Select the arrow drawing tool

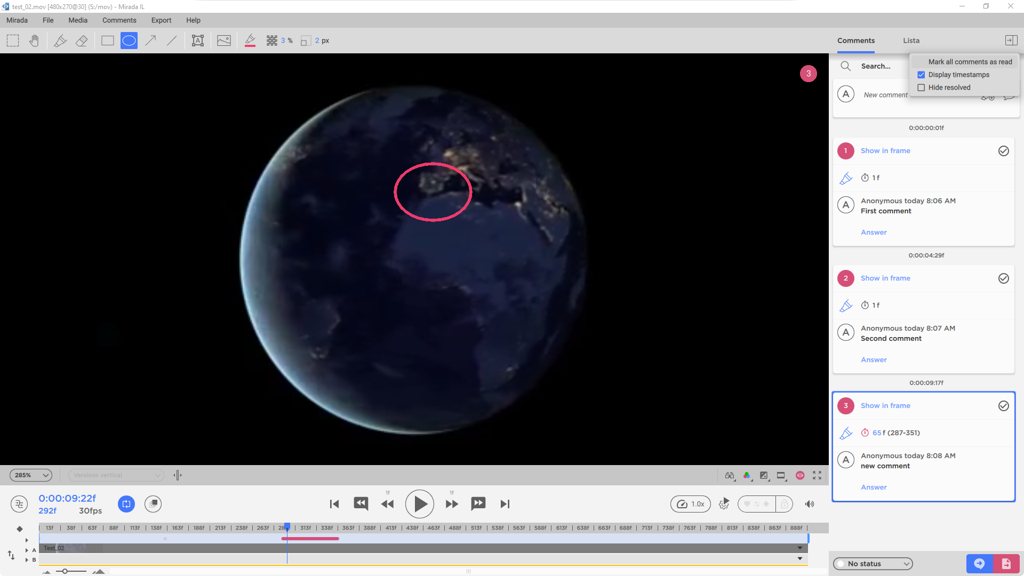(151, 41)
